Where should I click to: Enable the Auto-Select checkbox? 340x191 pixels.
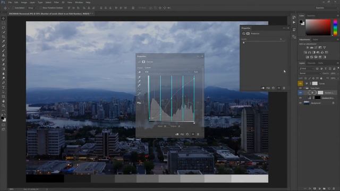(14, 8)
